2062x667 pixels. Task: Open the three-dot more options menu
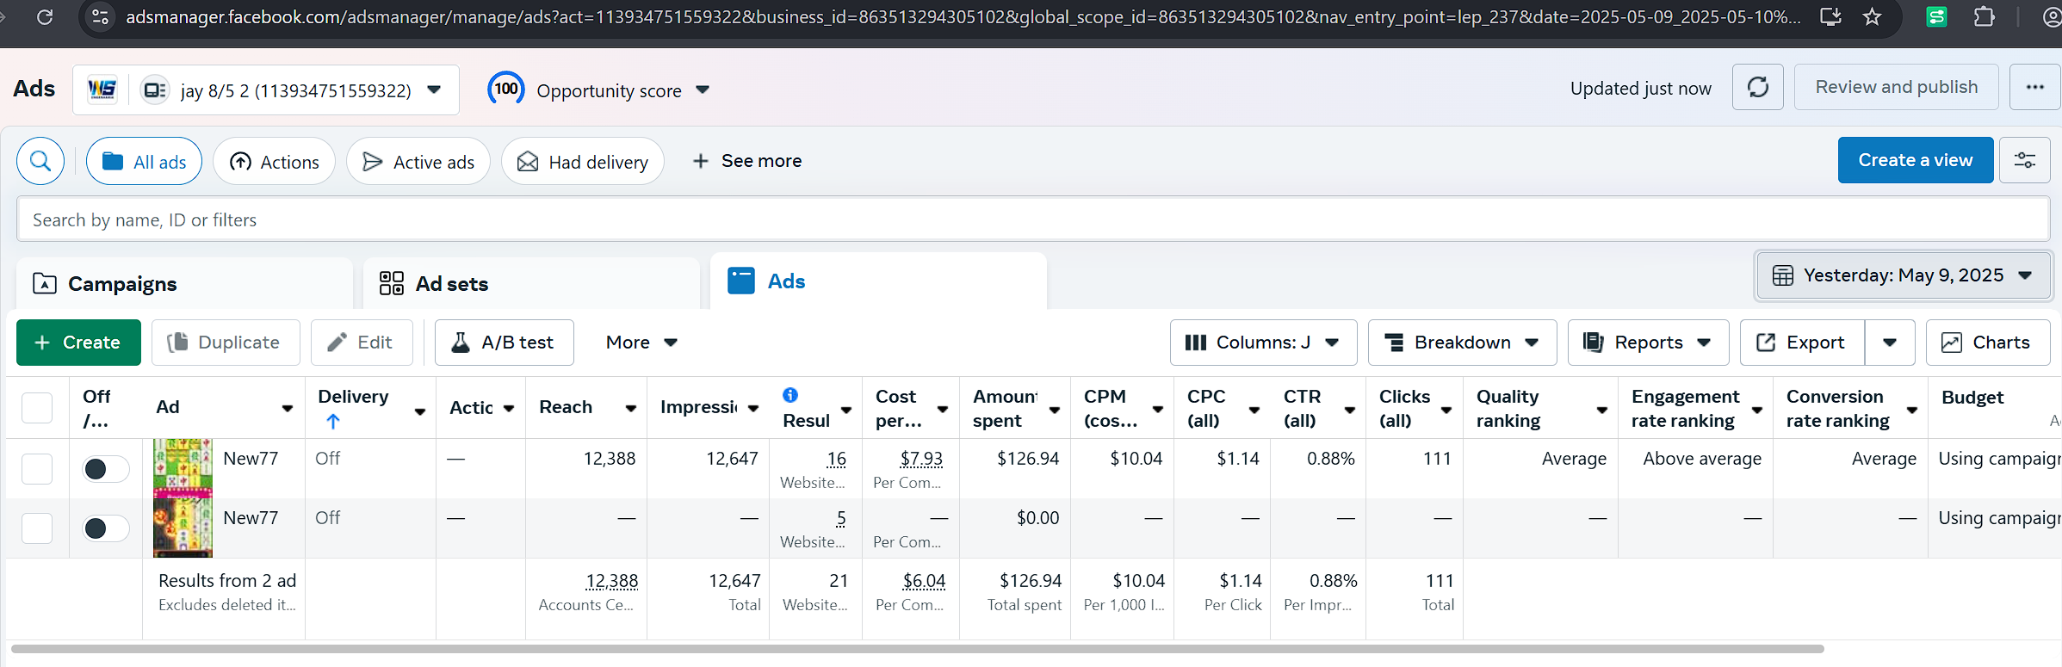2034,87
